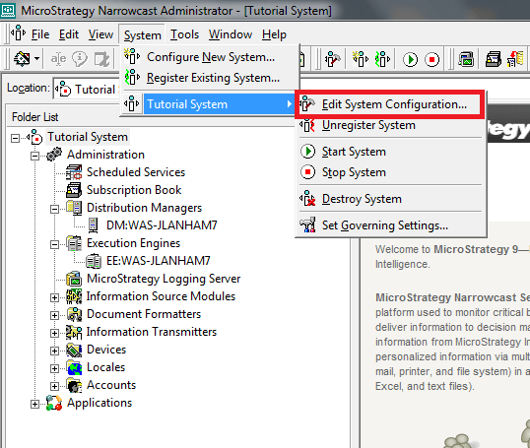This screenshot has height=448, width=530.
Task: Open the File menu
Action: (40, 34)
